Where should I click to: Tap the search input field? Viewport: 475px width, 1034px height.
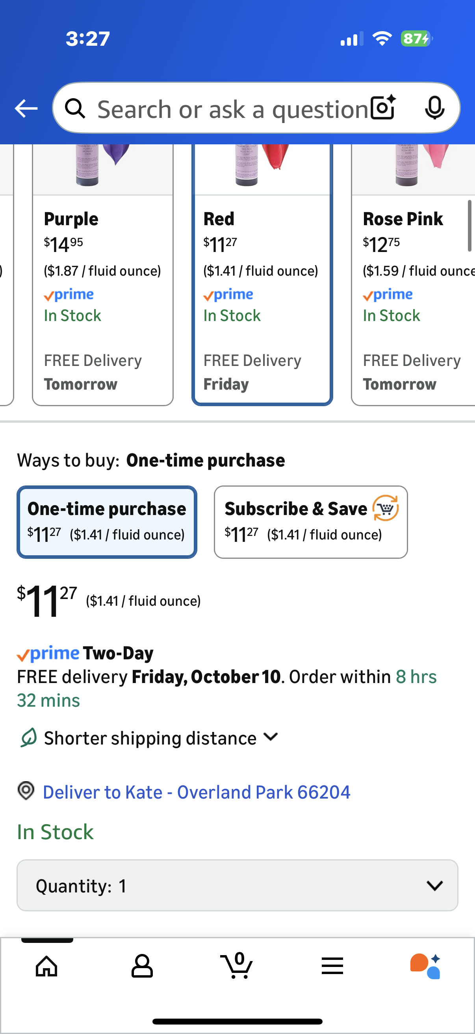[232, 108]
